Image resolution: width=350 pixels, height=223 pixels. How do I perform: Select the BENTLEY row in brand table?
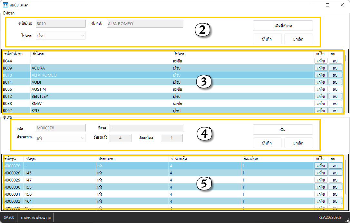point(97,96)
